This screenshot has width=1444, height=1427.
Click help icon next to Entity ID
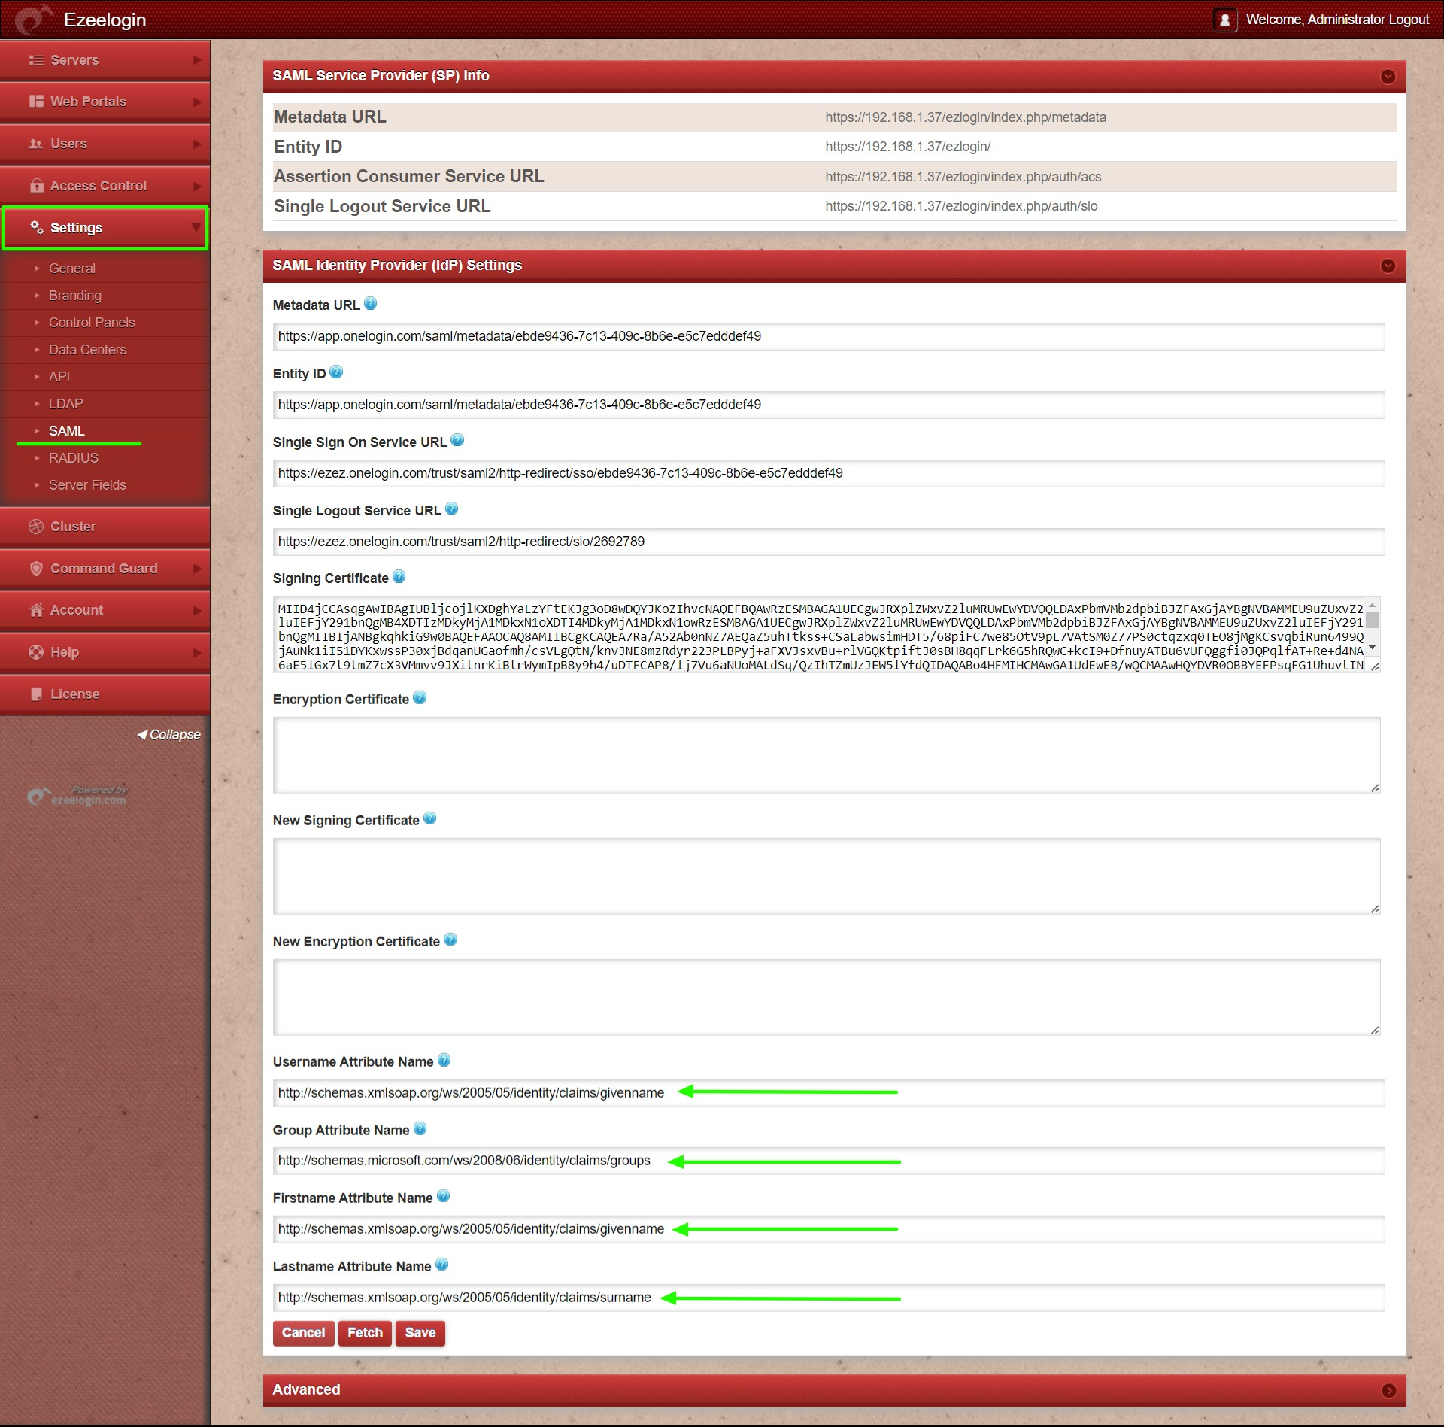[x=337, y=372]
